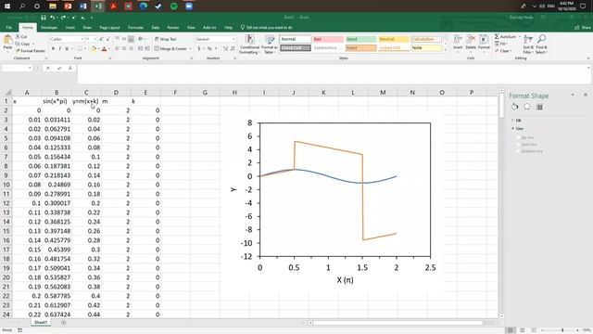This screenshot has width=593, height=334.
Task: Switch to the Page Layout tab
Action: (109, 28)
